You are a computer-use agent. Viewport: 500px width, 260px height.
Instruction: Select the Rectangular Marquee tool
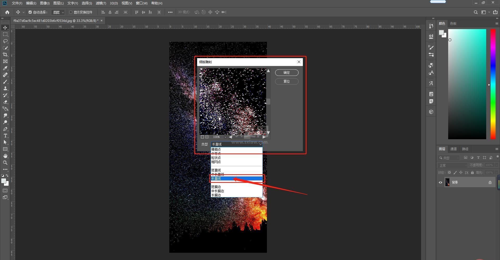pyautogui.click(x=5, y=34)
